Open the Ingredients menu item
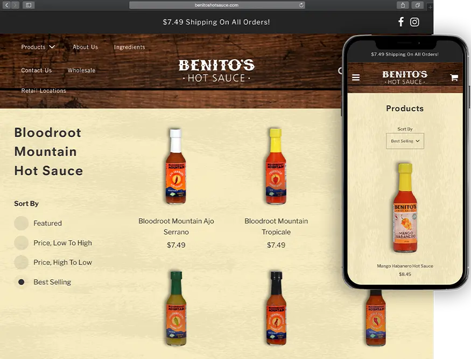 [x=130, y=47]
